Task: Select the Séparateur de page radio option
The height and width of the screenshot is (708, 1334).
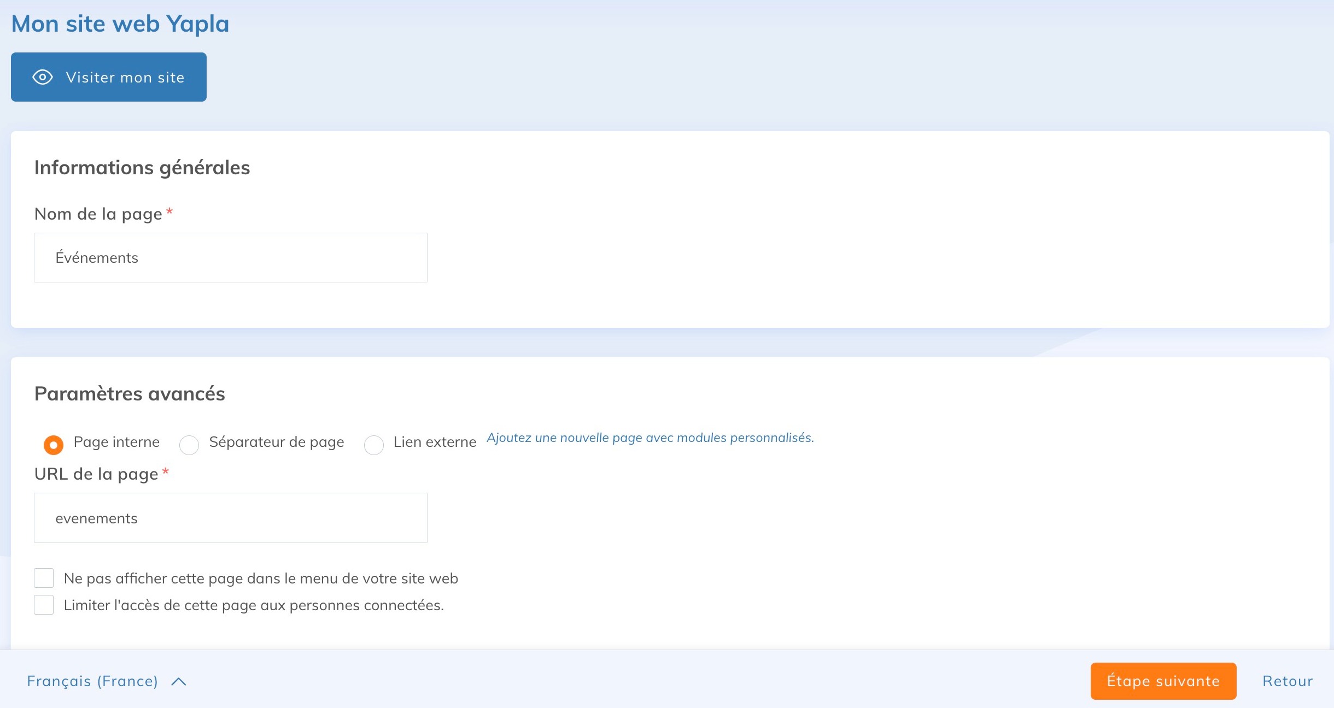Action: point(189,445)
